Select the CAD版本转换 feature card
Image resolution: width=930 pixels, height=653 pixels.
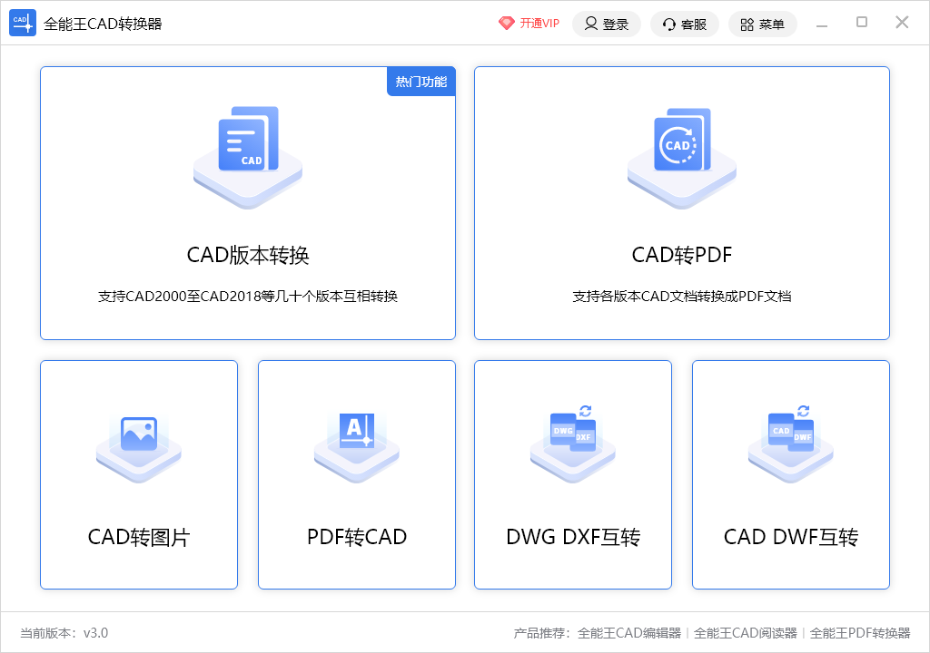point(248,201)
